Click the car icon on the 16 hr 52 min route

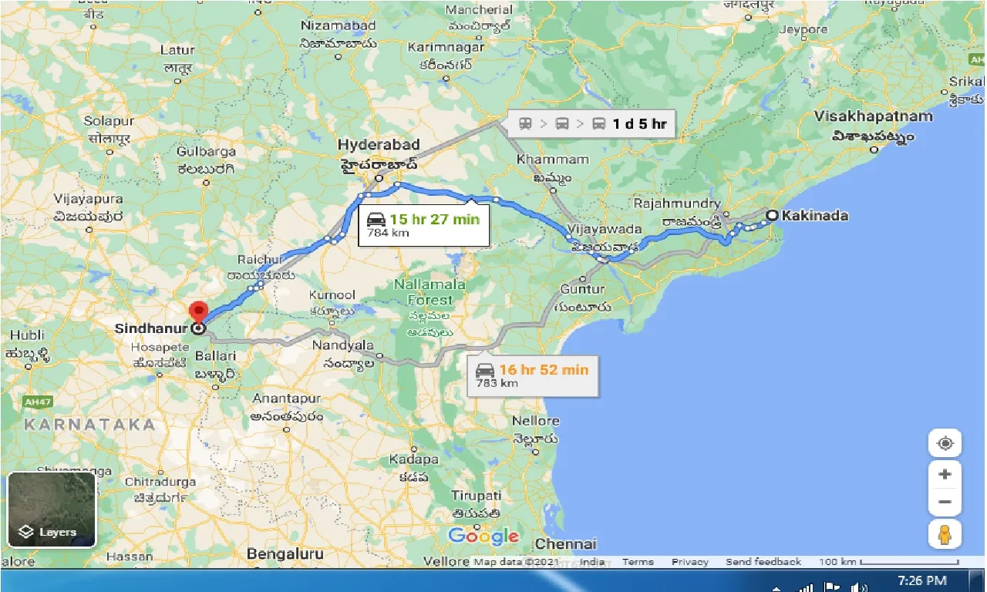pyautogui.click(x=487, y=371)
